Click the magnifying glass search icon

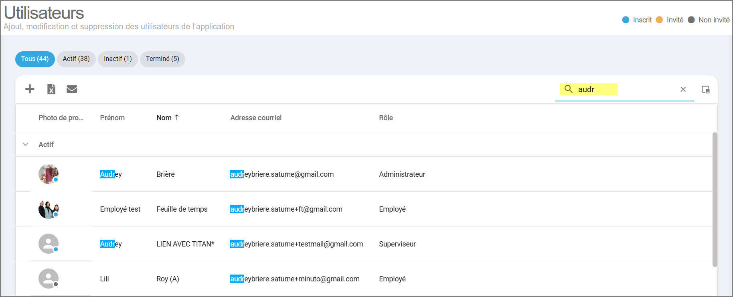click(569, 89)
